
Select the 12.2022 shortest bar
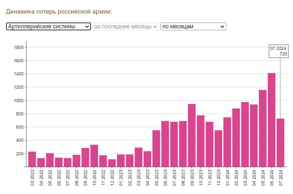point(112,163)
